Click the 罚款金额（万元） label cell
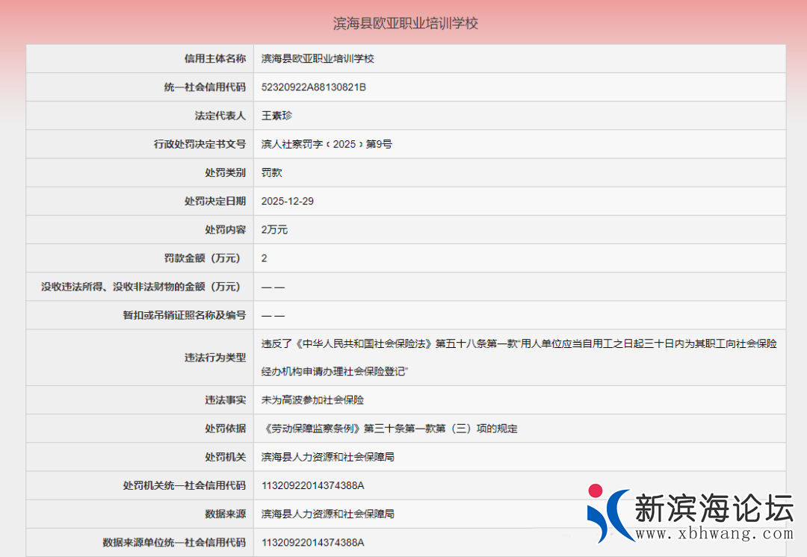The image size is (807, 557). pyautogui.click(x=204, y=258)
